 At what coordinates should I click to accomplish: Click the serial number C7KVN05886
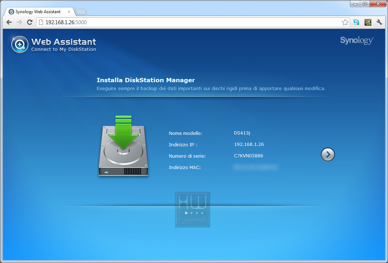249,156
